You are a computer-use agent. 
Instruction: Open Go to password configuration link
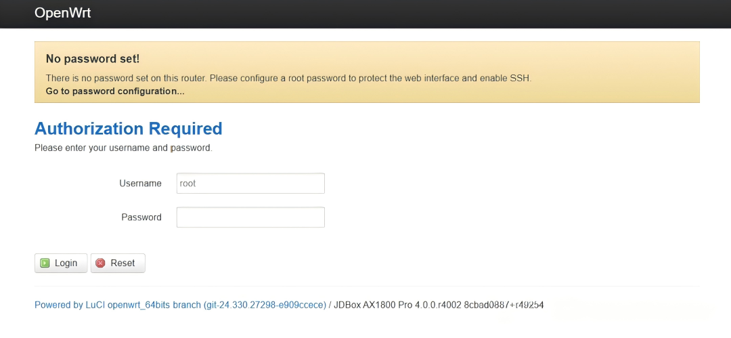115,91
